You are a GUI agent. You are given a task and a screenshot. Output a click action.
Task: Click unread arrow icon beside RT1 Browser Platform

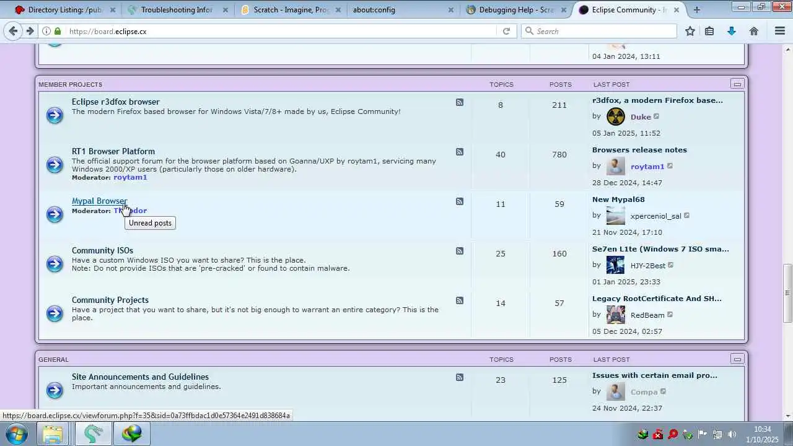click(x=55, y=165)
